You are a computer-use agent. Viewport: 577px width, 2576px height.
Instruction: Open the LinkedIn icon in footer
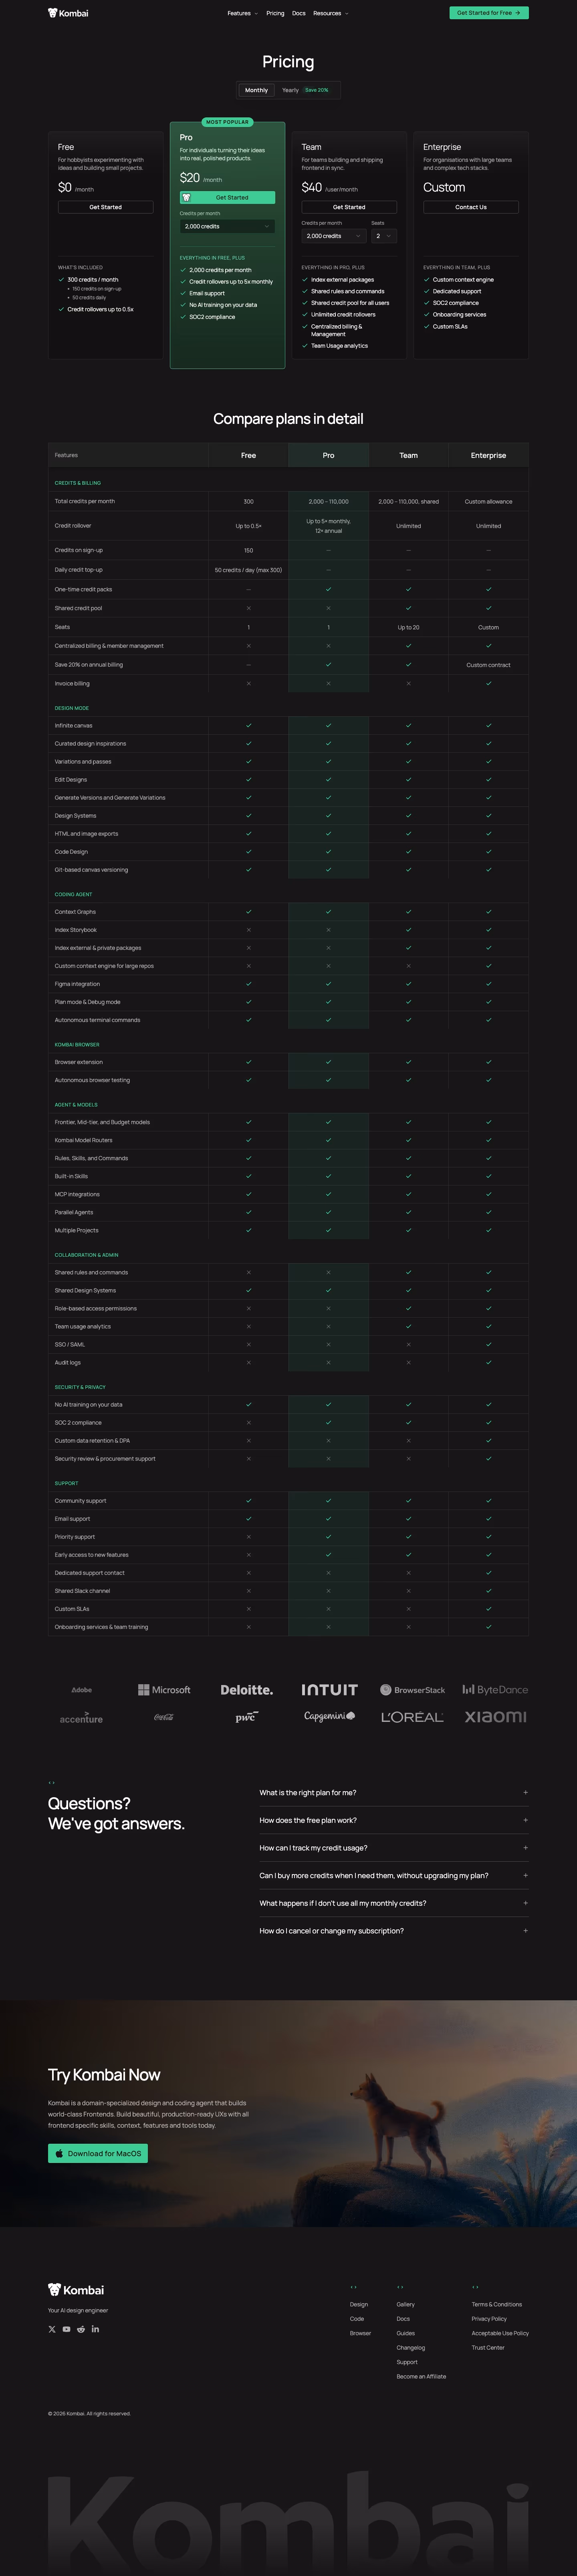96,2329
